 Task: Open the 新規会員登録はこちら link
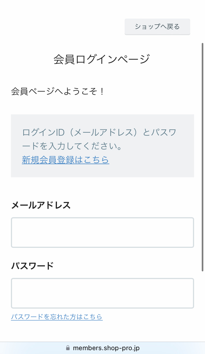click(x=65, y=160)
